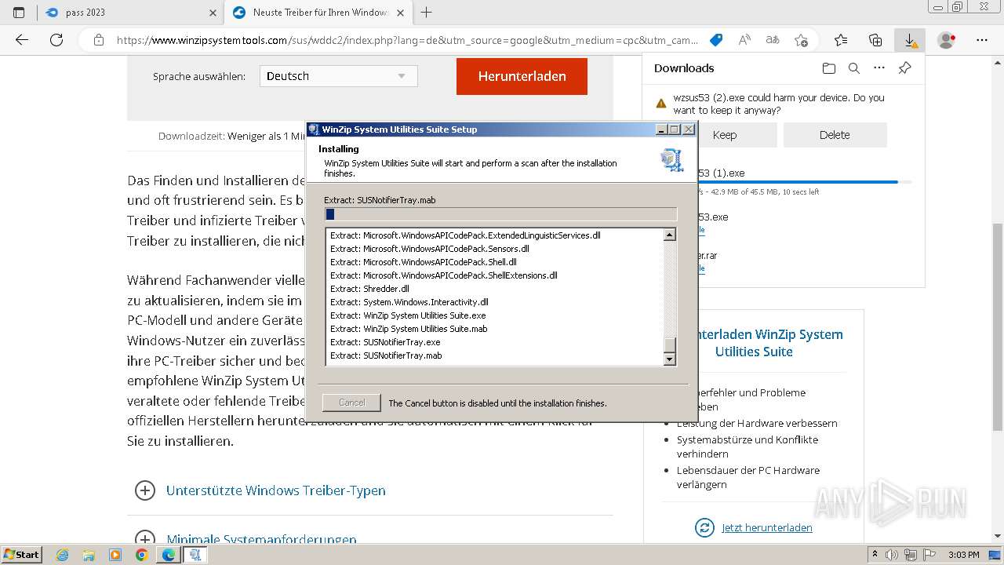Screen dimensions: 1004x565
Task: Click the Jetzt herunterladen refresh icon
Action: click(705, 527)
